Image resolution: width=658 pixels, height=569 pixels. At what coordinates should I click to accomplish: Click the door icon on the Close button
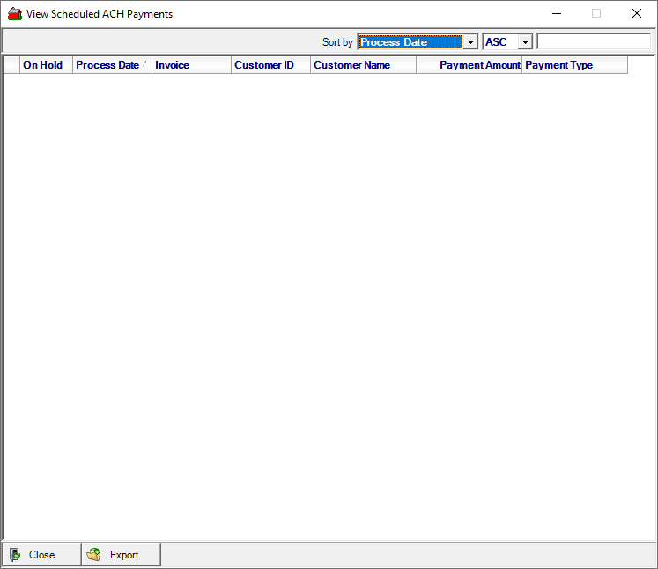pyautogui.click(x=16, y=555)
